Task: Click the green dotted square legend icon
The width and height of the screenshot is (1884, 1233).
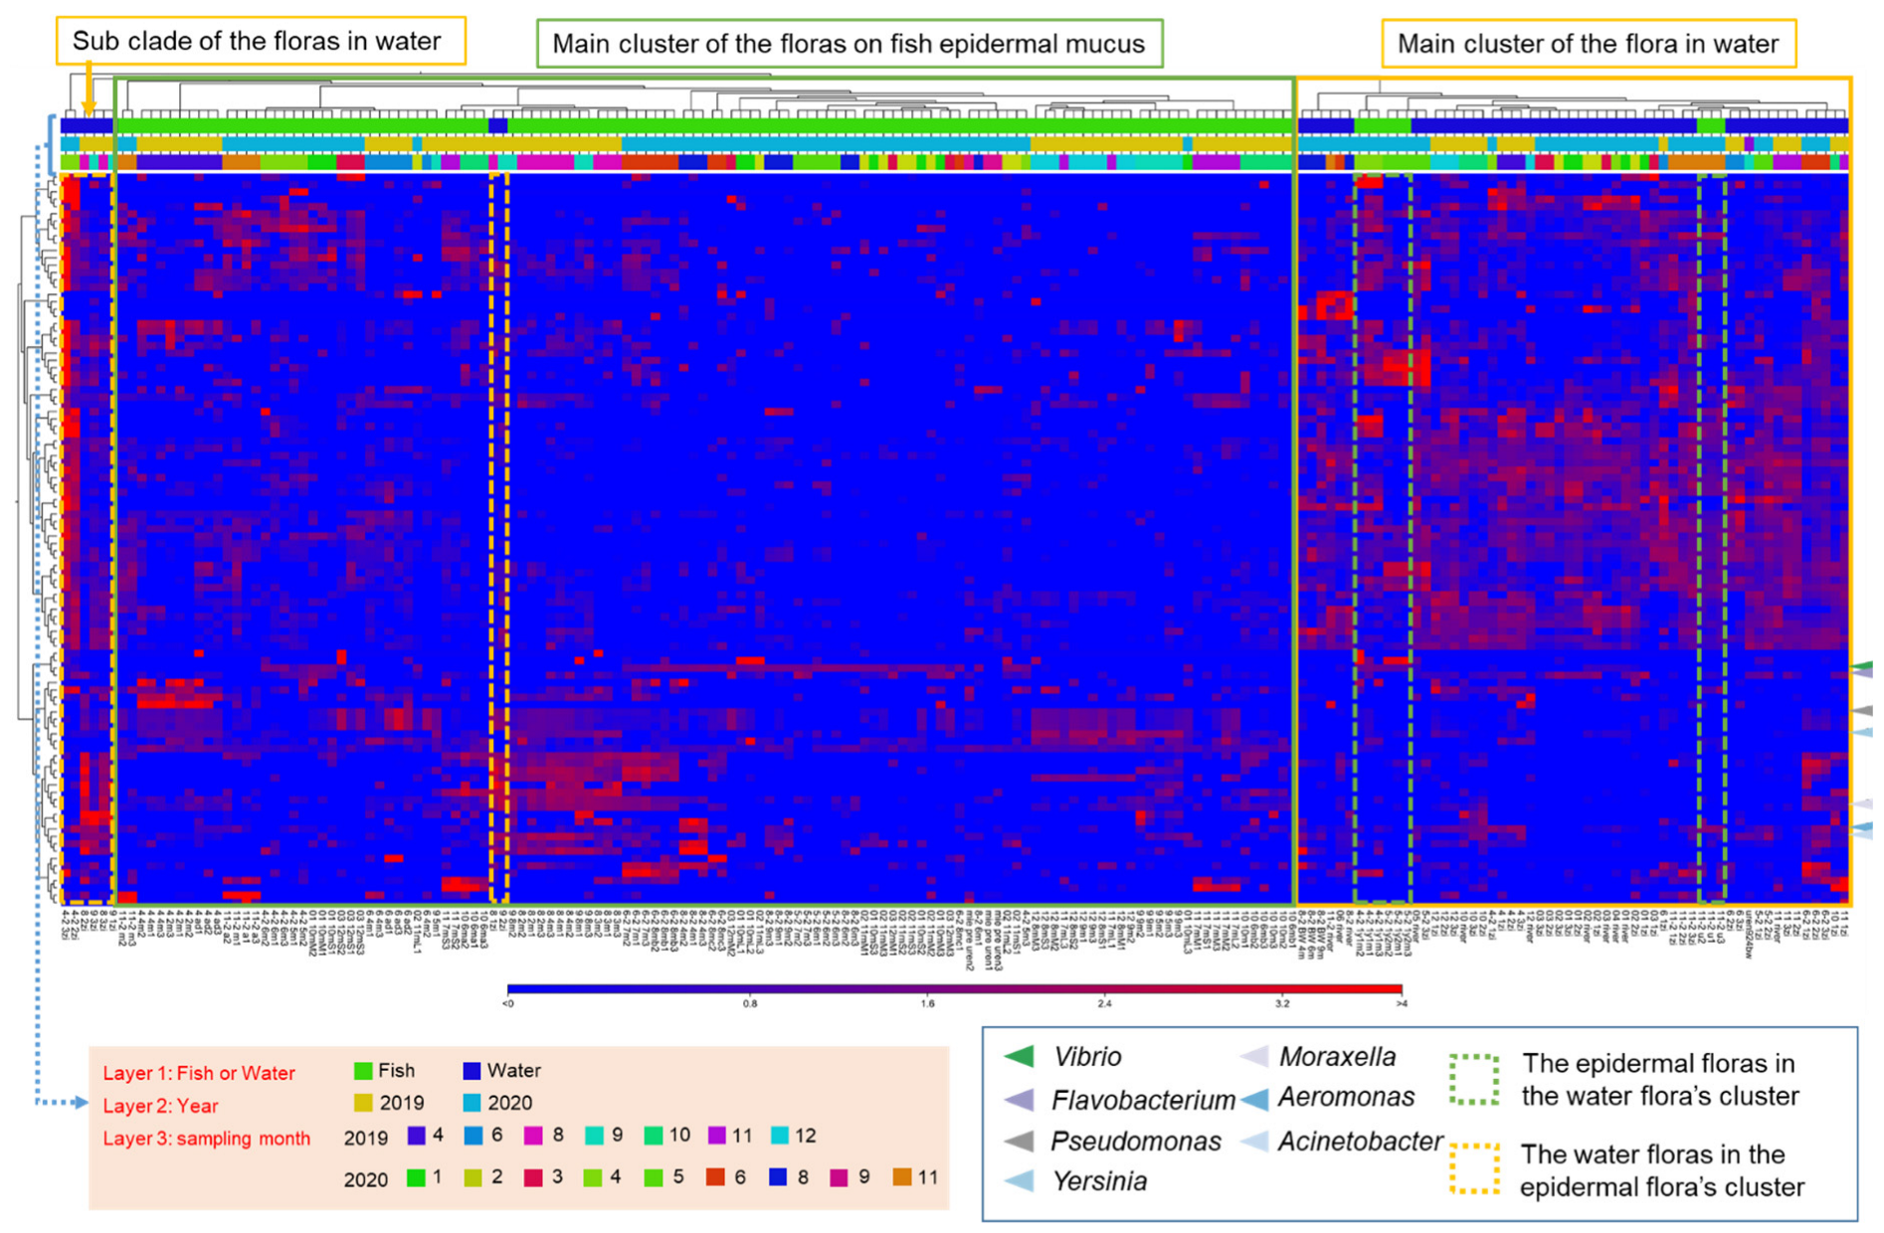Action: (x=1473, y=1080)
